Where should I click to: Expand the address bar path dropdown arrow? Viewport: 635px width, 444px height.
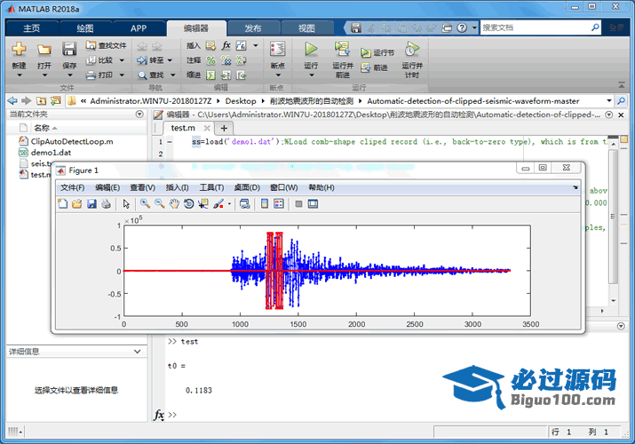608,100
